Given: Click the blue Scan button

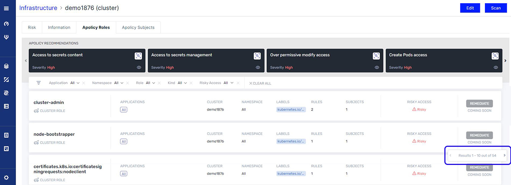Looking at the screenshot, I should pyautogui.click(x=495, y=8).
